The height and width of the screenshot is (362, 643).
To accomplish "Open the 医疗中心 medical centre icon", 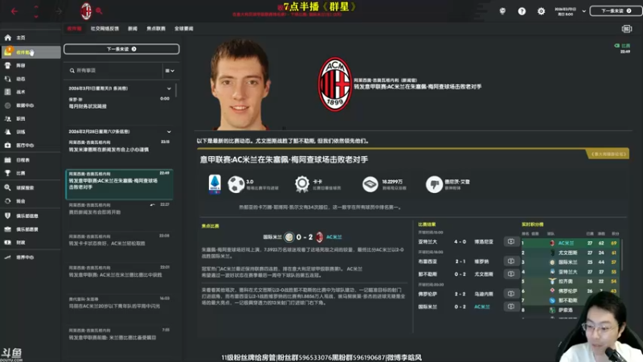I will (8, 146).
